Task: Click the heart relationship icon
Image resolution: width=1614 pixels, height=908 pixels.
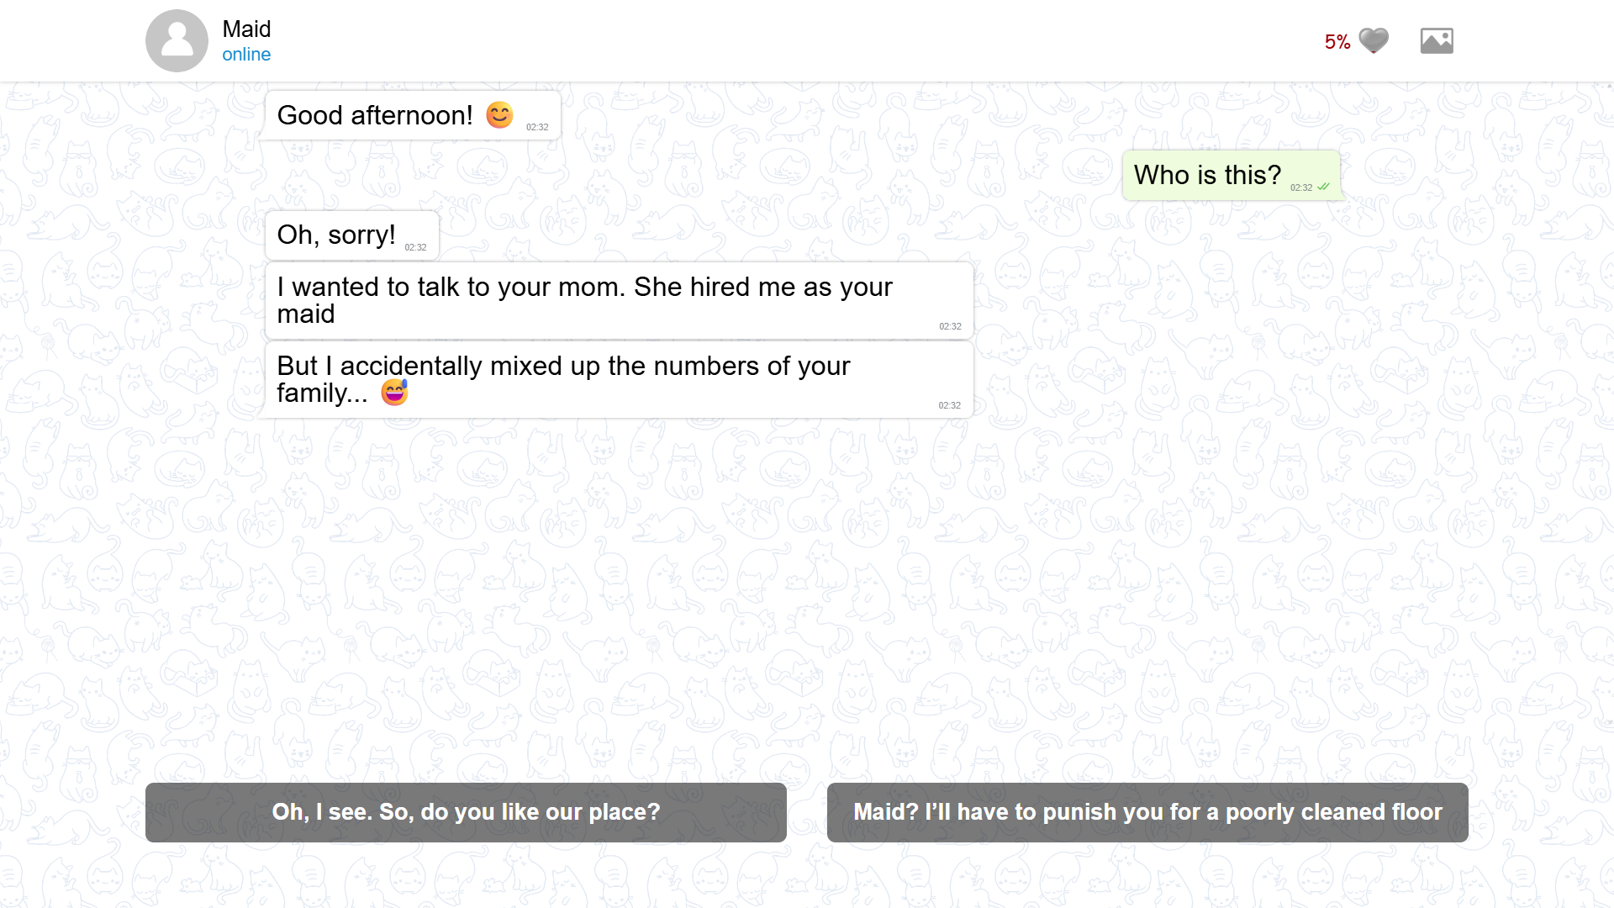Action: [1374, 40]
